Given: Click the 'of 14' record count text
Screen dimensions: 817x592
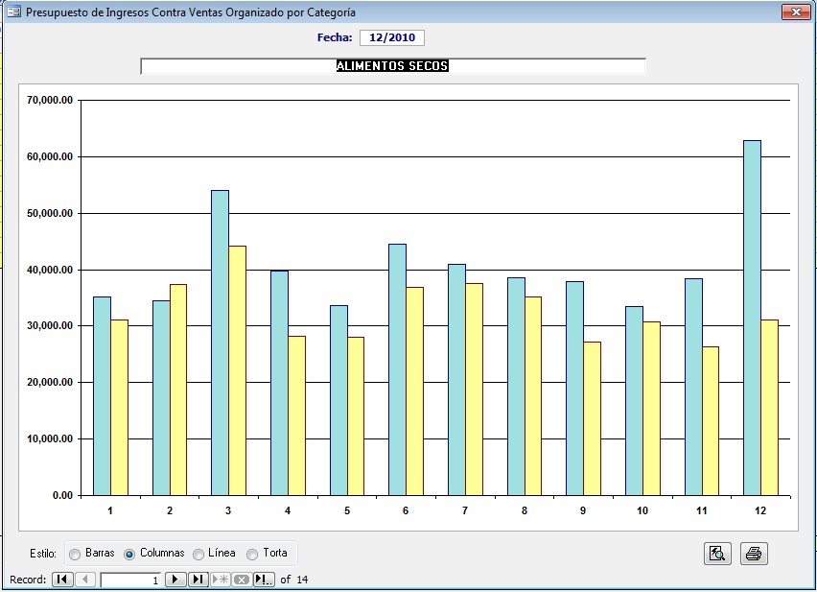Looking at the screenshot, I should click(x=293, y=580).
